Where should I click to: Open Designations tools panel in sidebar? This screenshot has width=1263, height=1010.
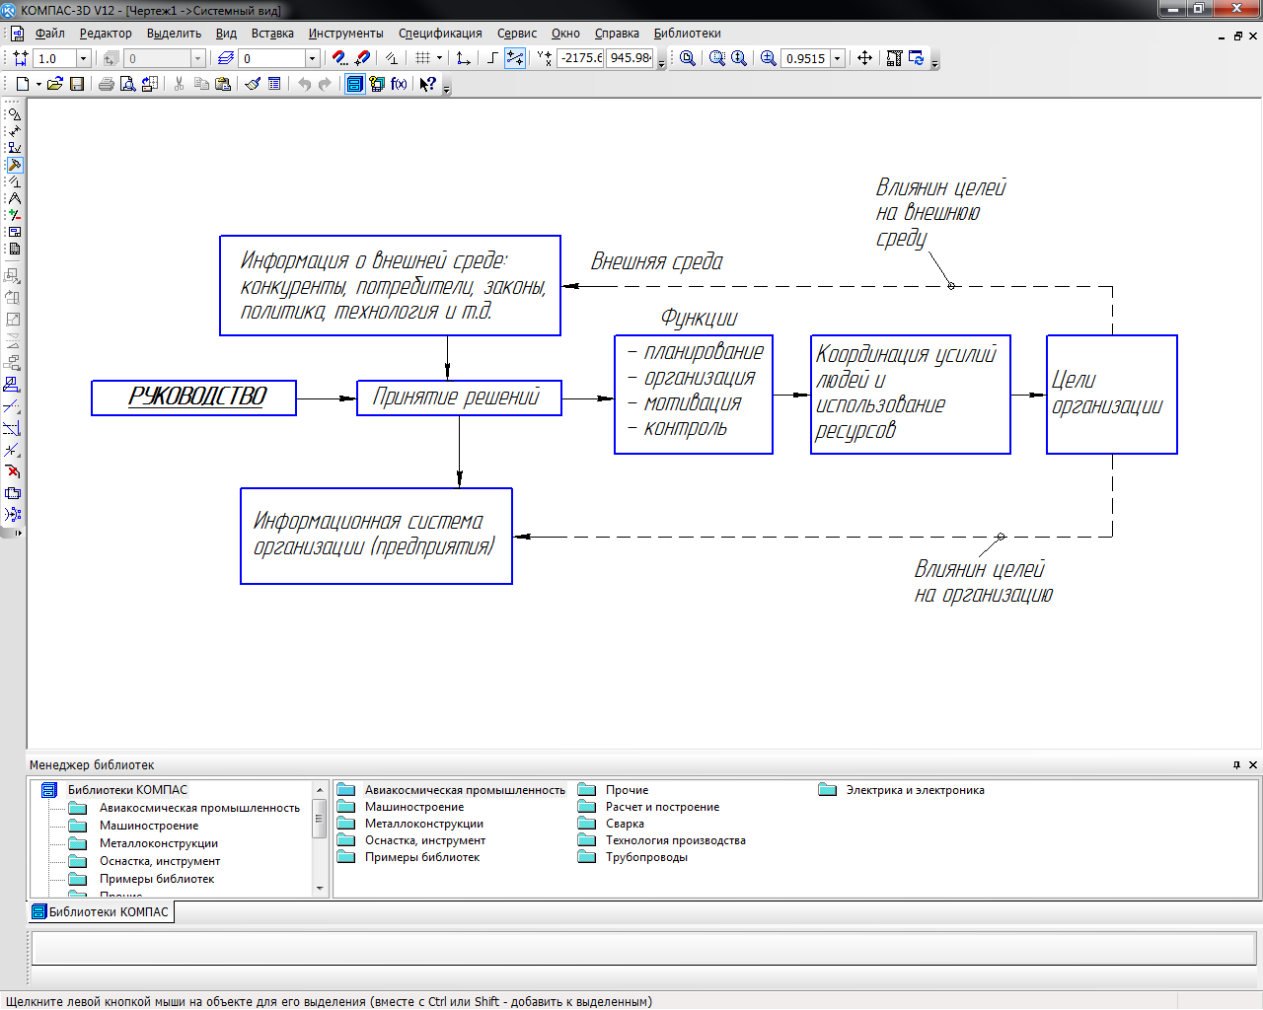coord(14,148)
